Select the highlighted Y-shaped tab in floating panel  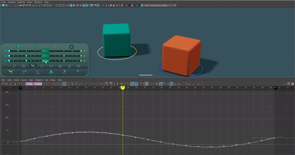(33, 66)
